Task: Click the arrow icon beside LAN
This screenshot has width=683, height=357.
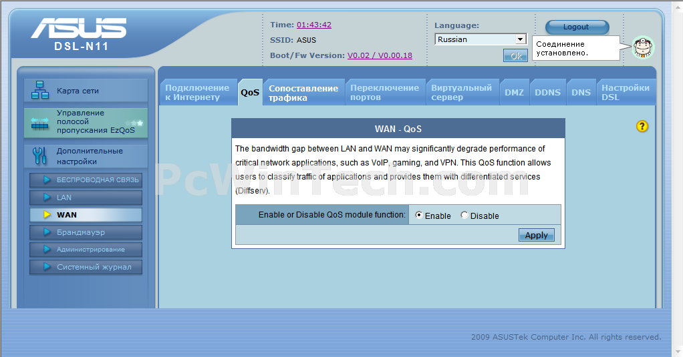Action: click(47, 198)
